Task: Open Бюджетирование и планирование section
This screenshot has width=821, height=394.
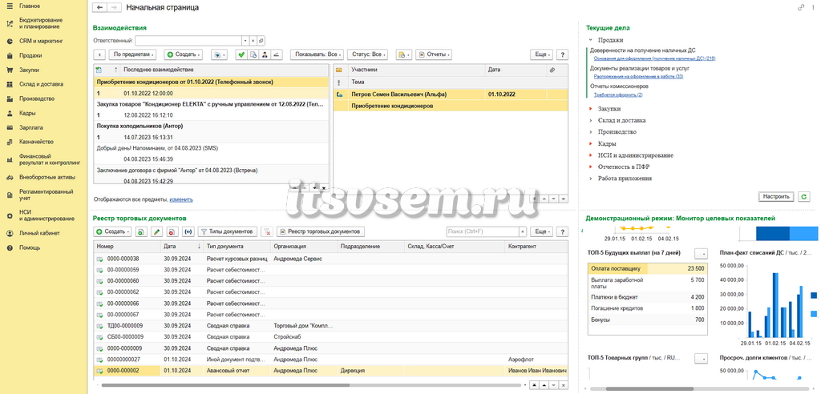Action: tap(40, 23)
